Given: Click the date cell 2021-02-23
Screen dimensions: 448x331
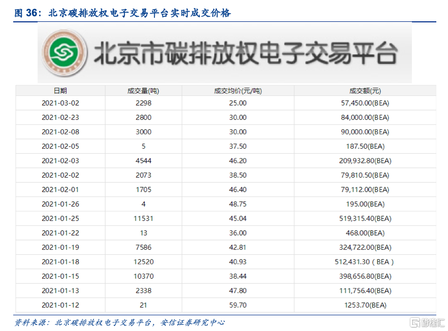Looking at the screenshot, I should tap(60, 117).
